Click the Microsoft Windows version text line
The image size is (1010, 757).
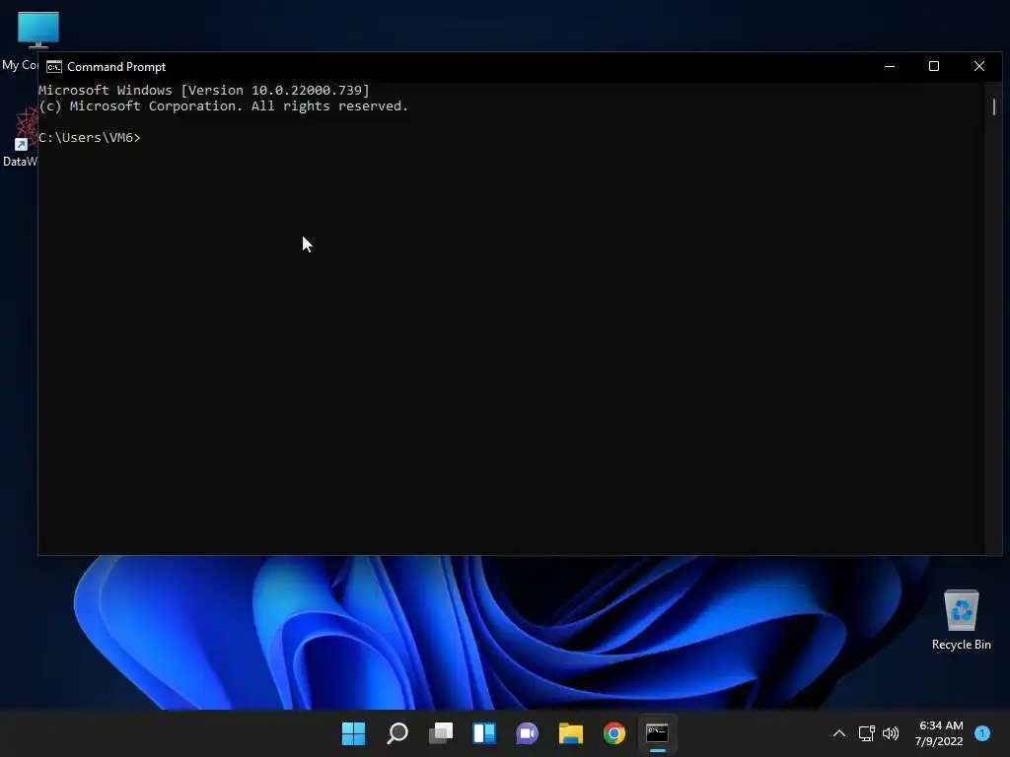point(204,90)
